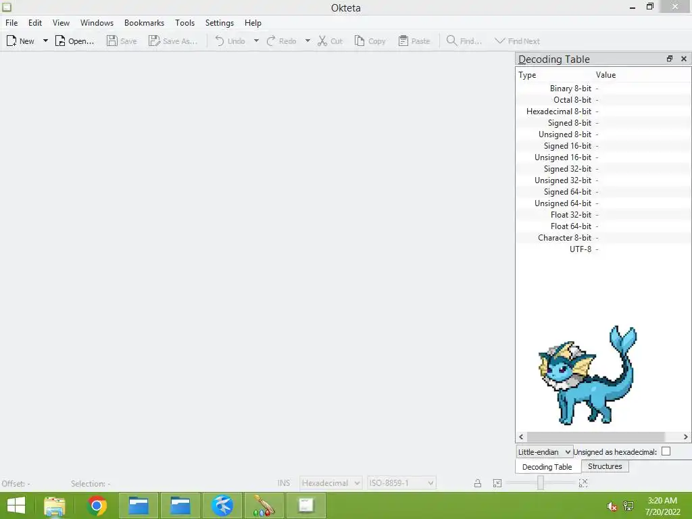Select the Octal 8-bit row

point(603,100)
